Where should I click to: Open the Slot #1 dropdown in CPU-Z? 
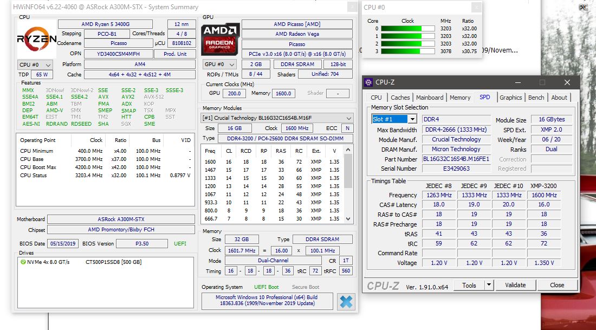412,119
